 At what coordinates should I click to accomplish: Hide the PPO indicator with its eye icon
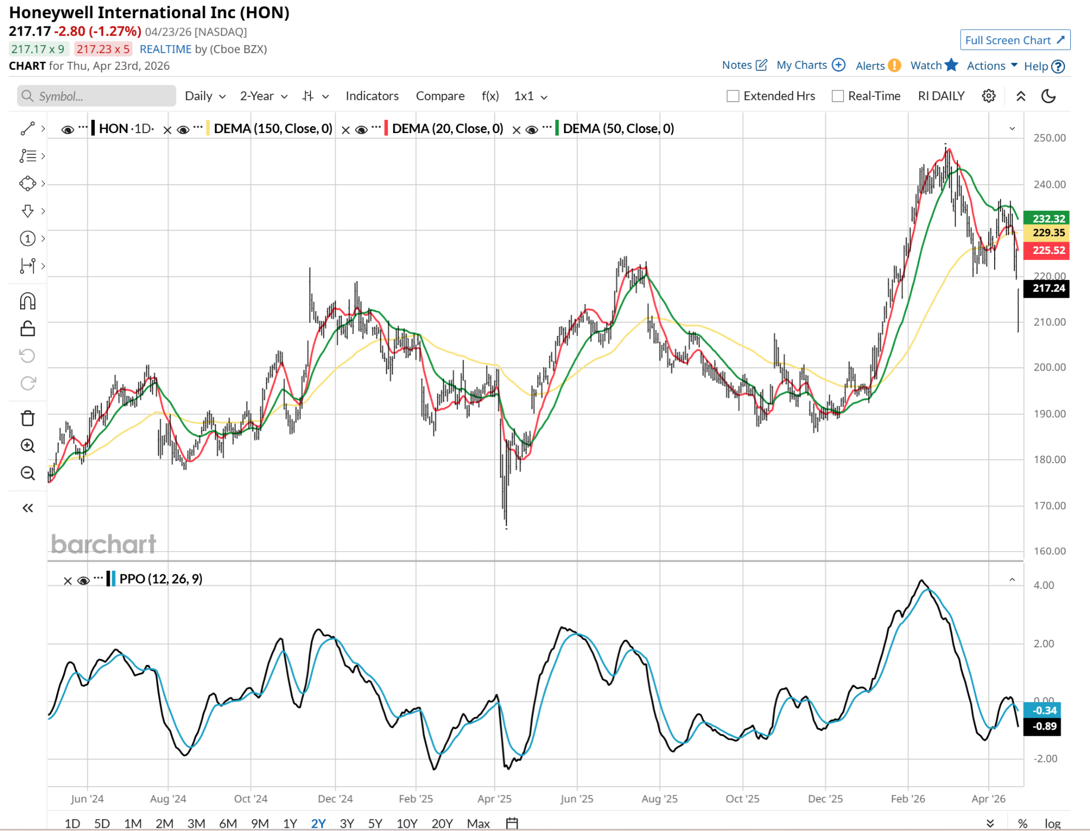click(x=83, y=580)
